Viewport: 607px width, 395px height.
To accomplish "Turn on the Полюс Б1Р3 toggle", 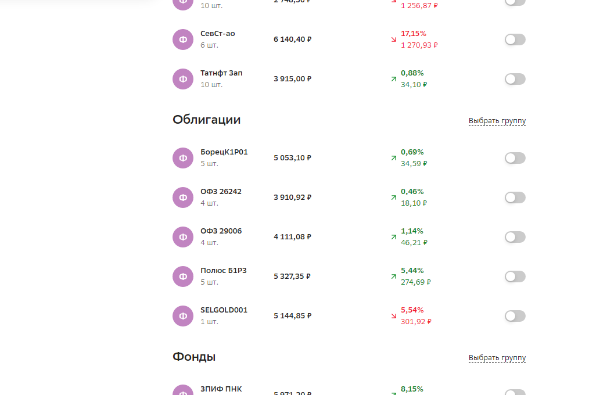I will 515,276.
